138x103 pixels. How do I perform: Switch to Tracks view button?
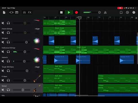[x=11, y=12]
